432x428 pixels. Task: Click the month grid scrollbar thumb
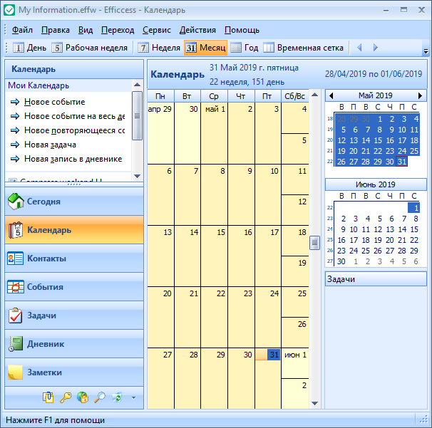[x=314, y=243]
